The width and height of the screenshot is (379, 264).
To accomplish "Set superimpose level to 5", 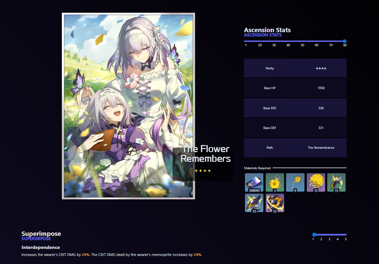I will 346,239.
